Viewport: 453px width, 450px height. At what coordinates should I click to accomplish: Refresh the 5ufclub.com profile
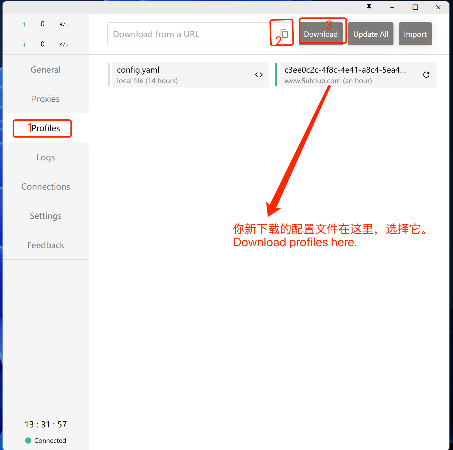(x=426, y=75)
